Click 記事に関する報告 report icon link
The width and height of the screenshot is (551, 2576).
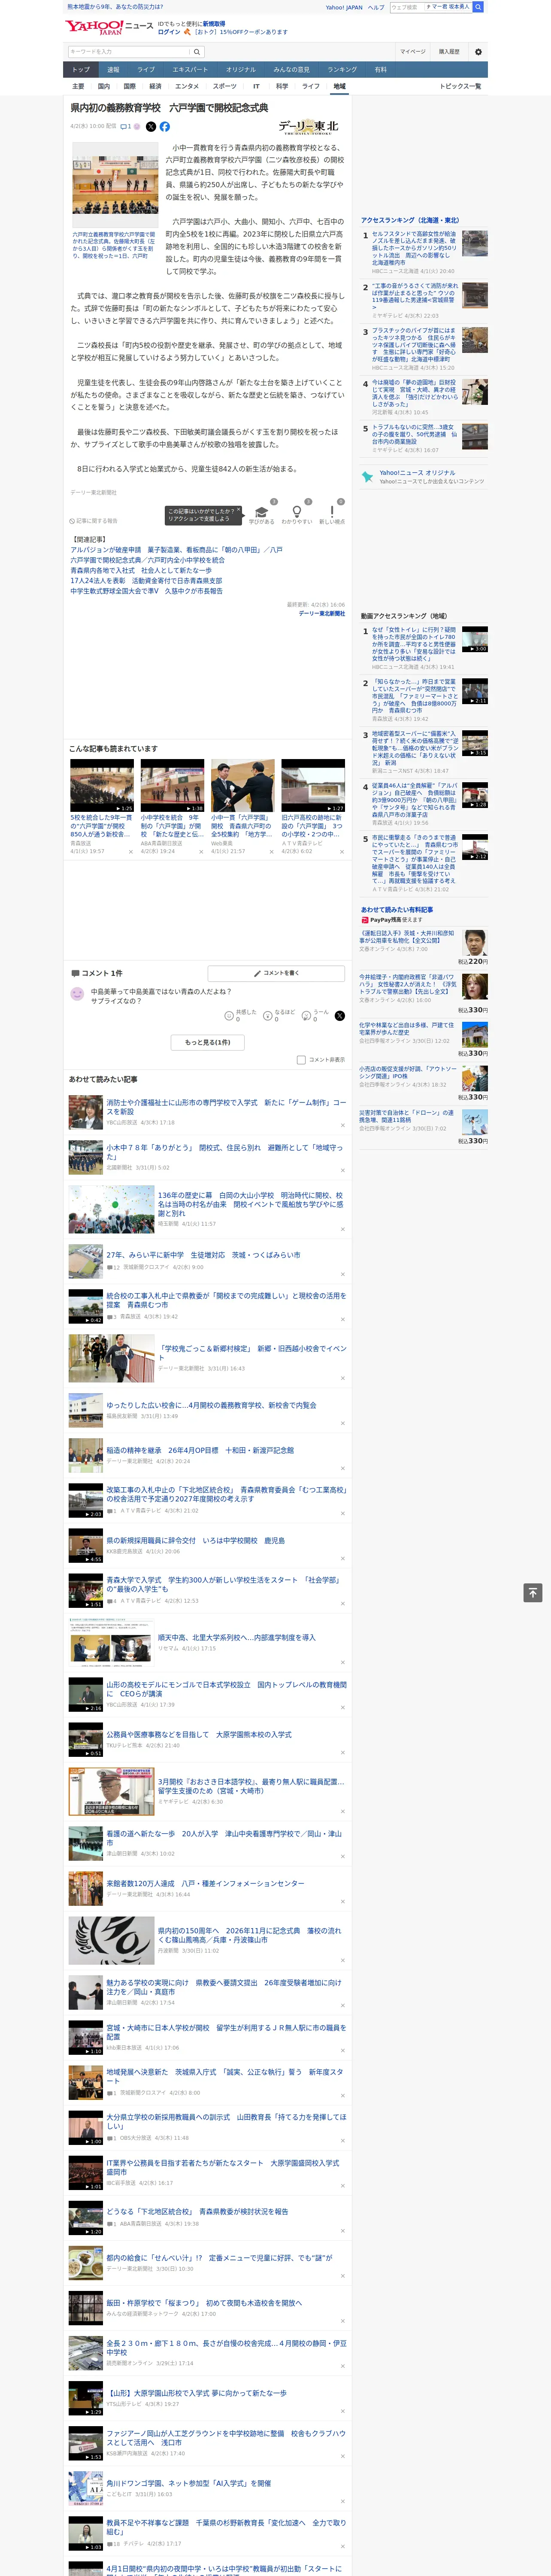coord(94,521)
